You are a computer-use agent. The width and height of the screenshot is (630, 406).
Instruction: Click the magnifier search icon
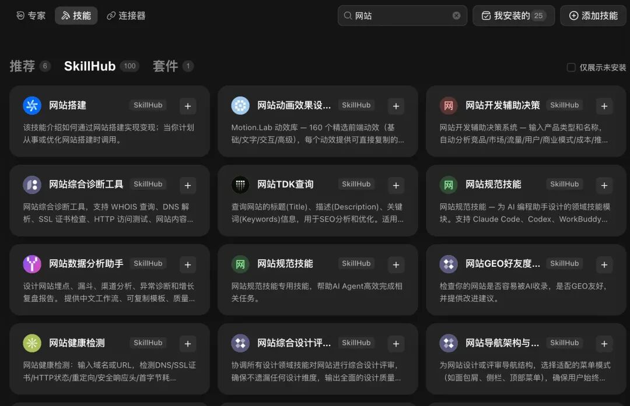pos(348,16)
